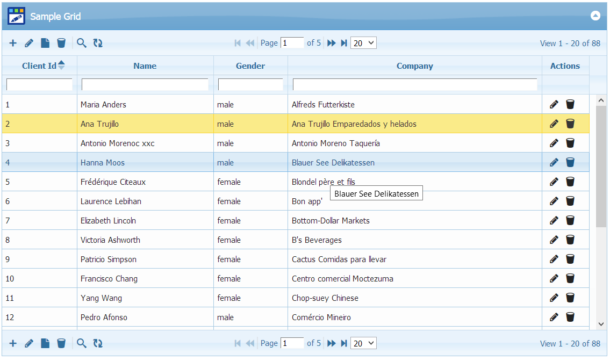Open search with top toolbar magnifier icon

click(82, 44)
